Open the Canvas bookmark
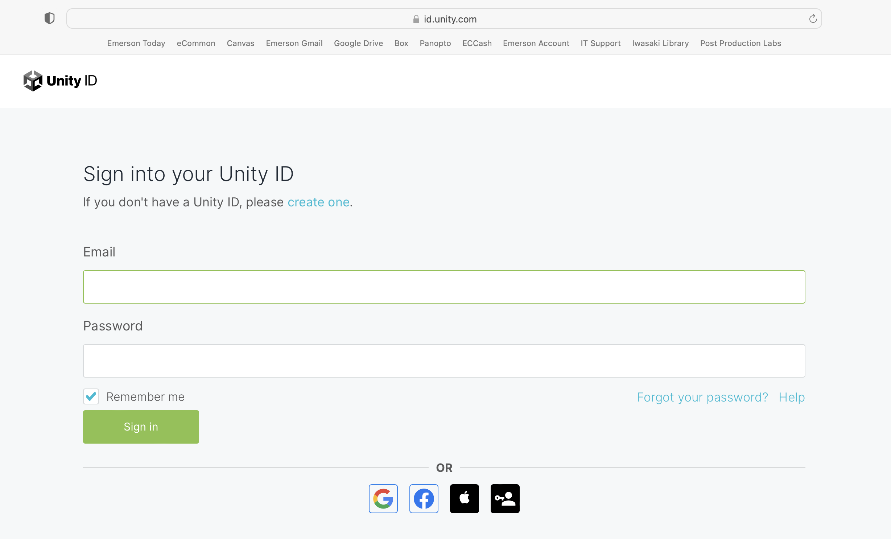This screenshot has height=539, width=891. tap(240, 43)
